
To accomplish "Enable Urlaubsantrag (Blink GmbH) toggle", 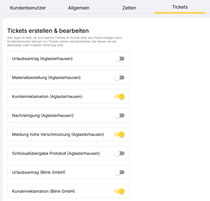I will coord(119,172).
